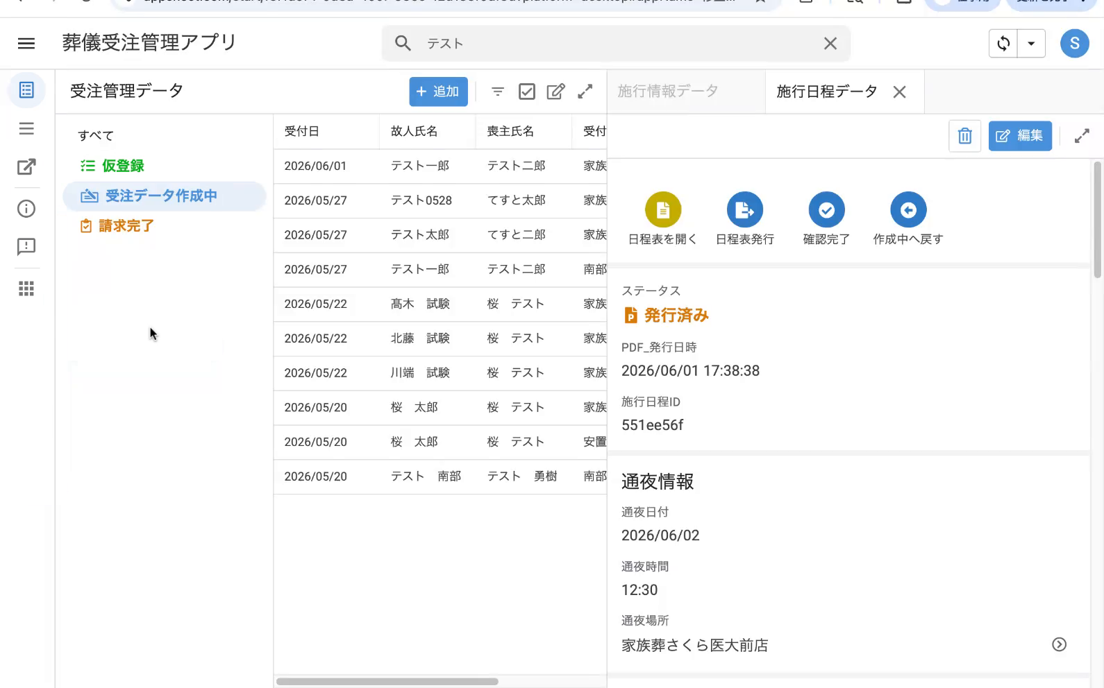Click the 作成中へ戻す action icon
1104x688 pixels.
pos(908,210)
